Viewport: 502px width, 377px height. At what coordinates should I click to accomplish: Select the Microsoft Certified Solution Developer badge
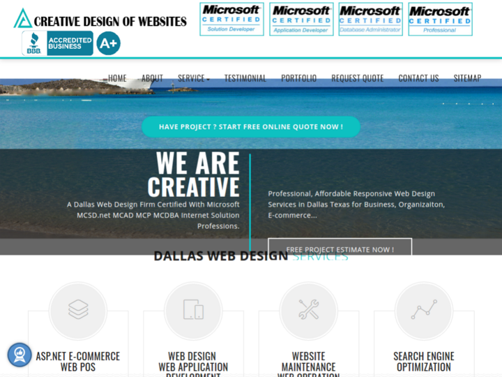tap(231, 20)
